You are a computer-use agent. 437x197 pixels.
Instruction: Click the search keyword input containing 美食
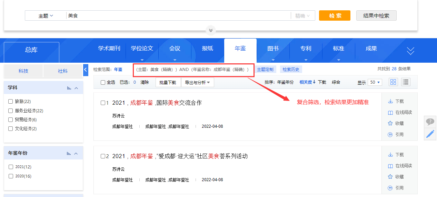point(178,16)
